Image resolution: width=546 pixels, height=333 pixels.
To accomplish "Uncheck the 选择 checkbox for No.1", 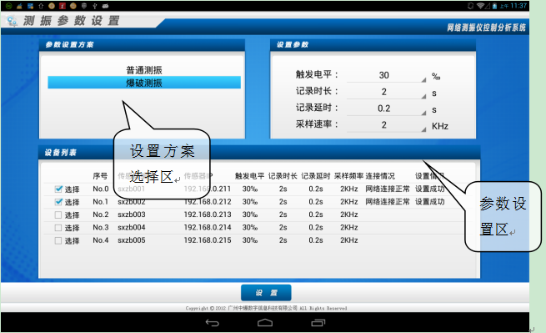I will click(58, 202).
